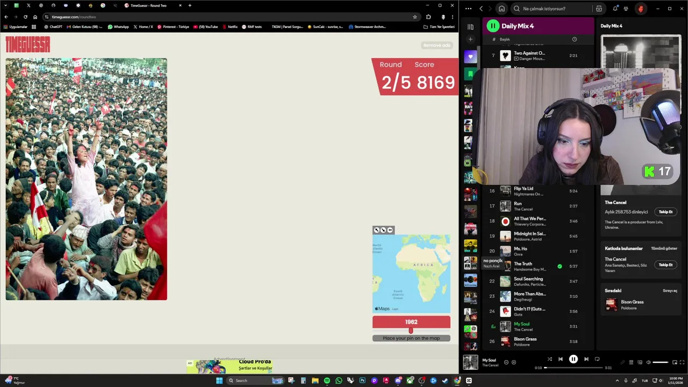Click the green saved checkmark on 'The Truth'
688x387 pixels.
pos(560,266)
